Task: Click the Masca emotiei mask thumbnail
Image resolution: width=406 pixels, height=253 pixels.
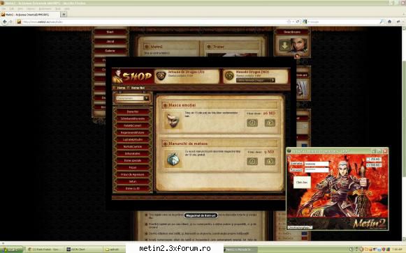Action: 173,121
